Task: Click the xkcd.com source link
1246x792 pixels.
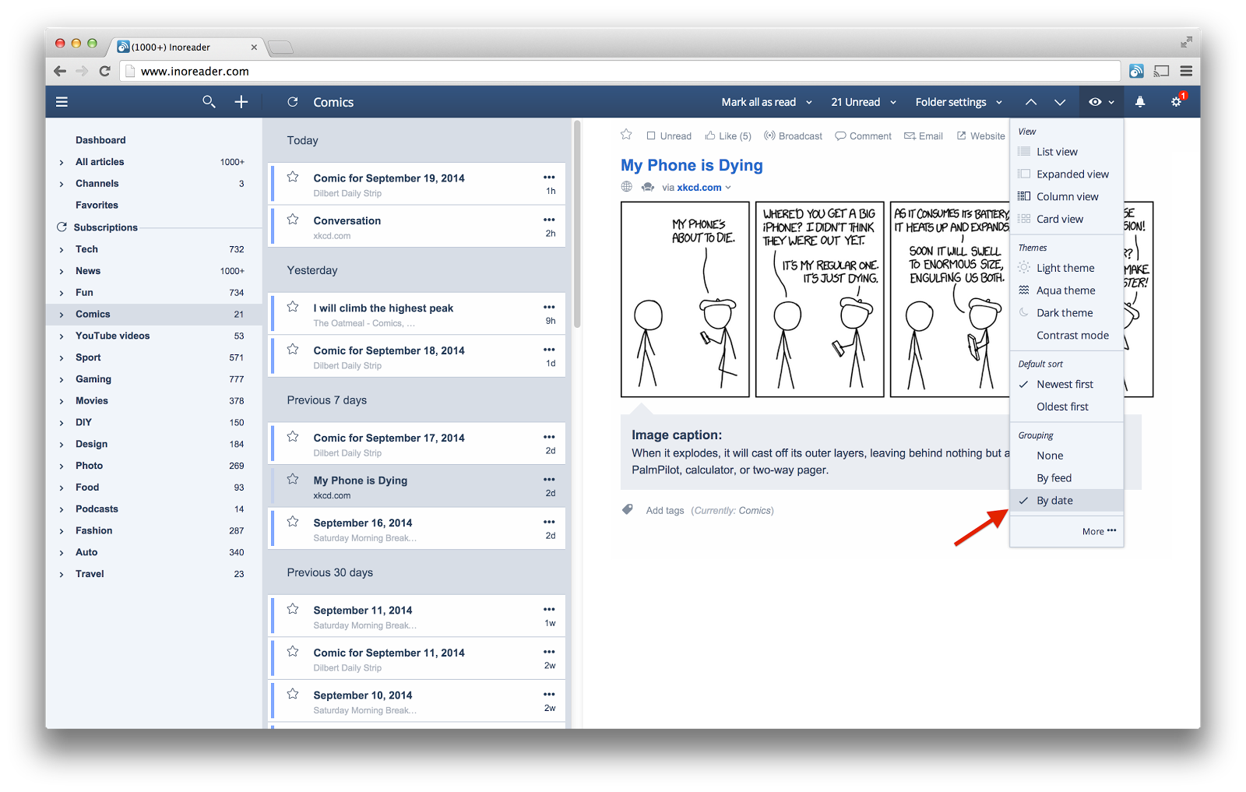Action: click(699, 188)
